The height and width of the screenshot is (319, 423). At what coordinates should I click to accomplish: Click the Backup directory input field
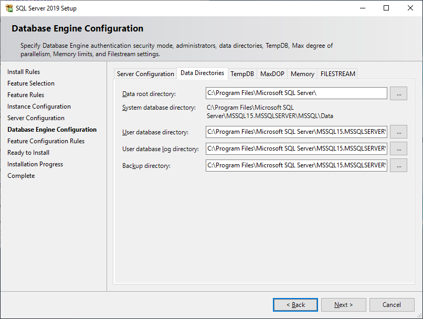click(296, 165)
